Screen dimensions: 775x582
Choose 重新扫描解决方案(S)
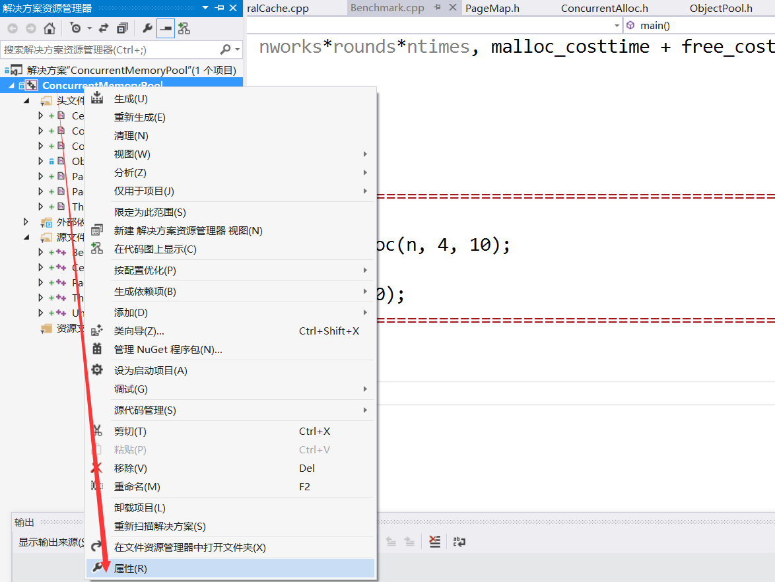click(230, 527)
